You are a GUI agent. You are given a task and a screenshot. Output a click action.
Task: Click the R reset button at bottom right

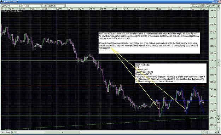[x=219, y=132]
